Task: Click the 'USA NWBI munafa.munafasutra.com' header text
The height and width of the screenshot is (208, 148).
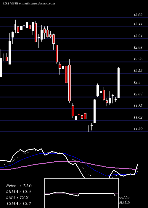Action: pos(29,4)
